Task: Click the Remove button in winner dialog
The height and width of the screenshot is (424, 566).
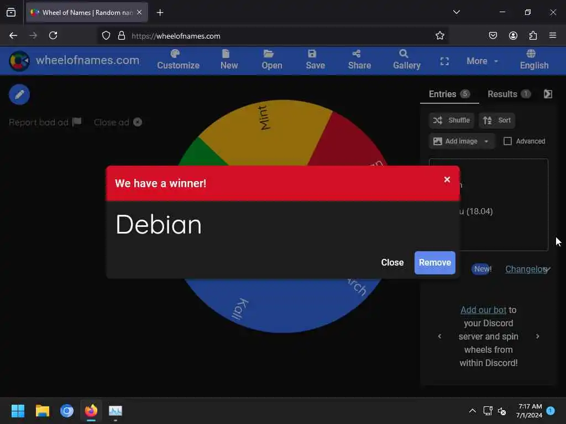Action: 434,262
